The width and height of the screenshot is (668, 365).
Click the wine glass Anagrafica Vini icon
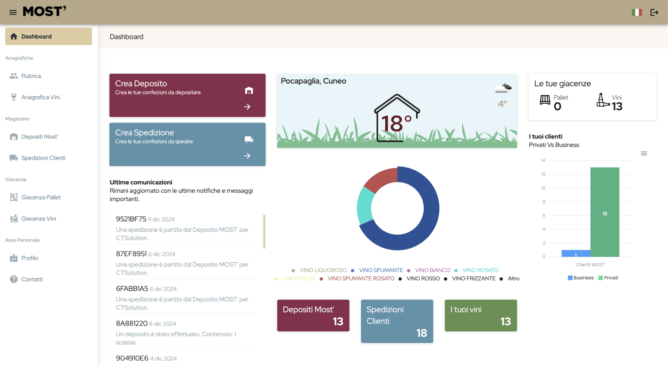pos(14,97)
